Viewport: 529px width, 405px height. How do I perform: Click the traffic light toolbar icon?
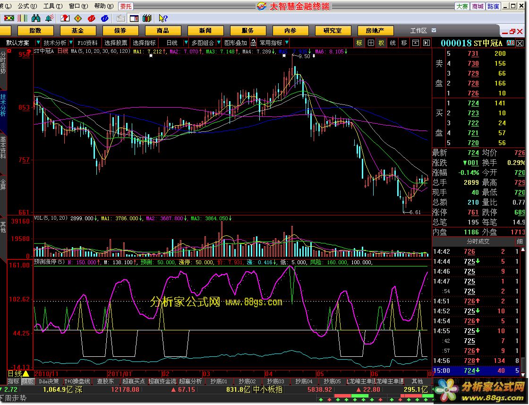coord(9,18)
